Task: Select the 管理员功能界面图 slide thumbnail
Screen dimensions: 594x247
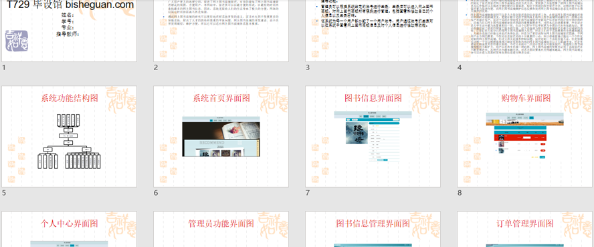Action: (221, 229)
